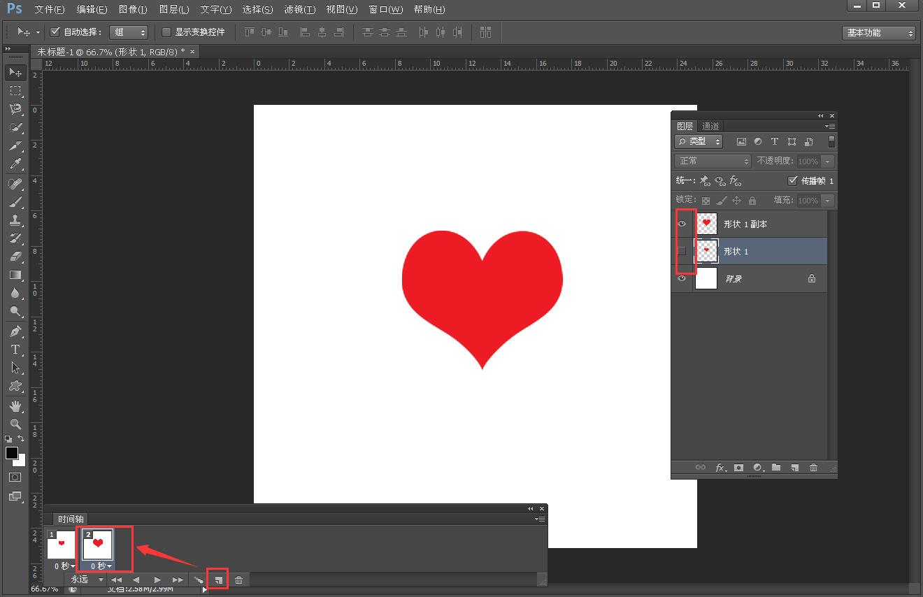Disable the 传播帧 1 checkbox
The image size is (923, 597).
(794, 180)
